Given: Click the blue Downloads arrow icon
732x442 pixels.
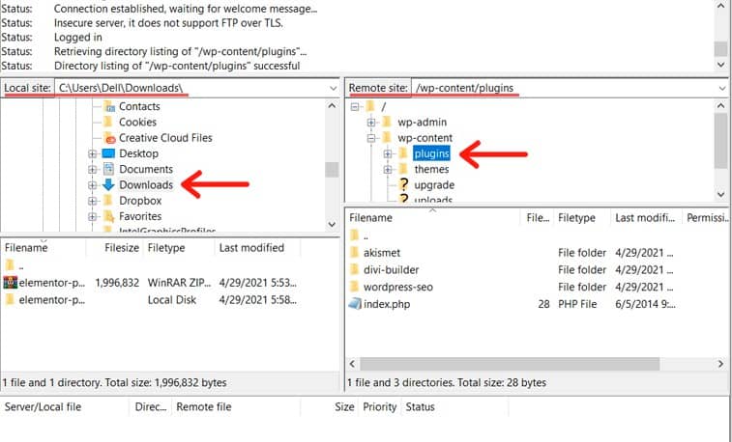Looking at the screenshot, I should click(108, 184).
